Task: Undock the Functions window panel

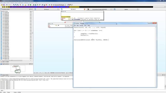Action: 30,9
